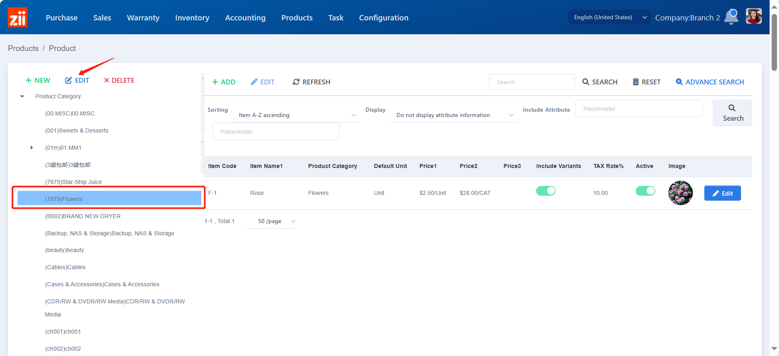Click the ADVANCE SEARCH icon

[679, 82]
